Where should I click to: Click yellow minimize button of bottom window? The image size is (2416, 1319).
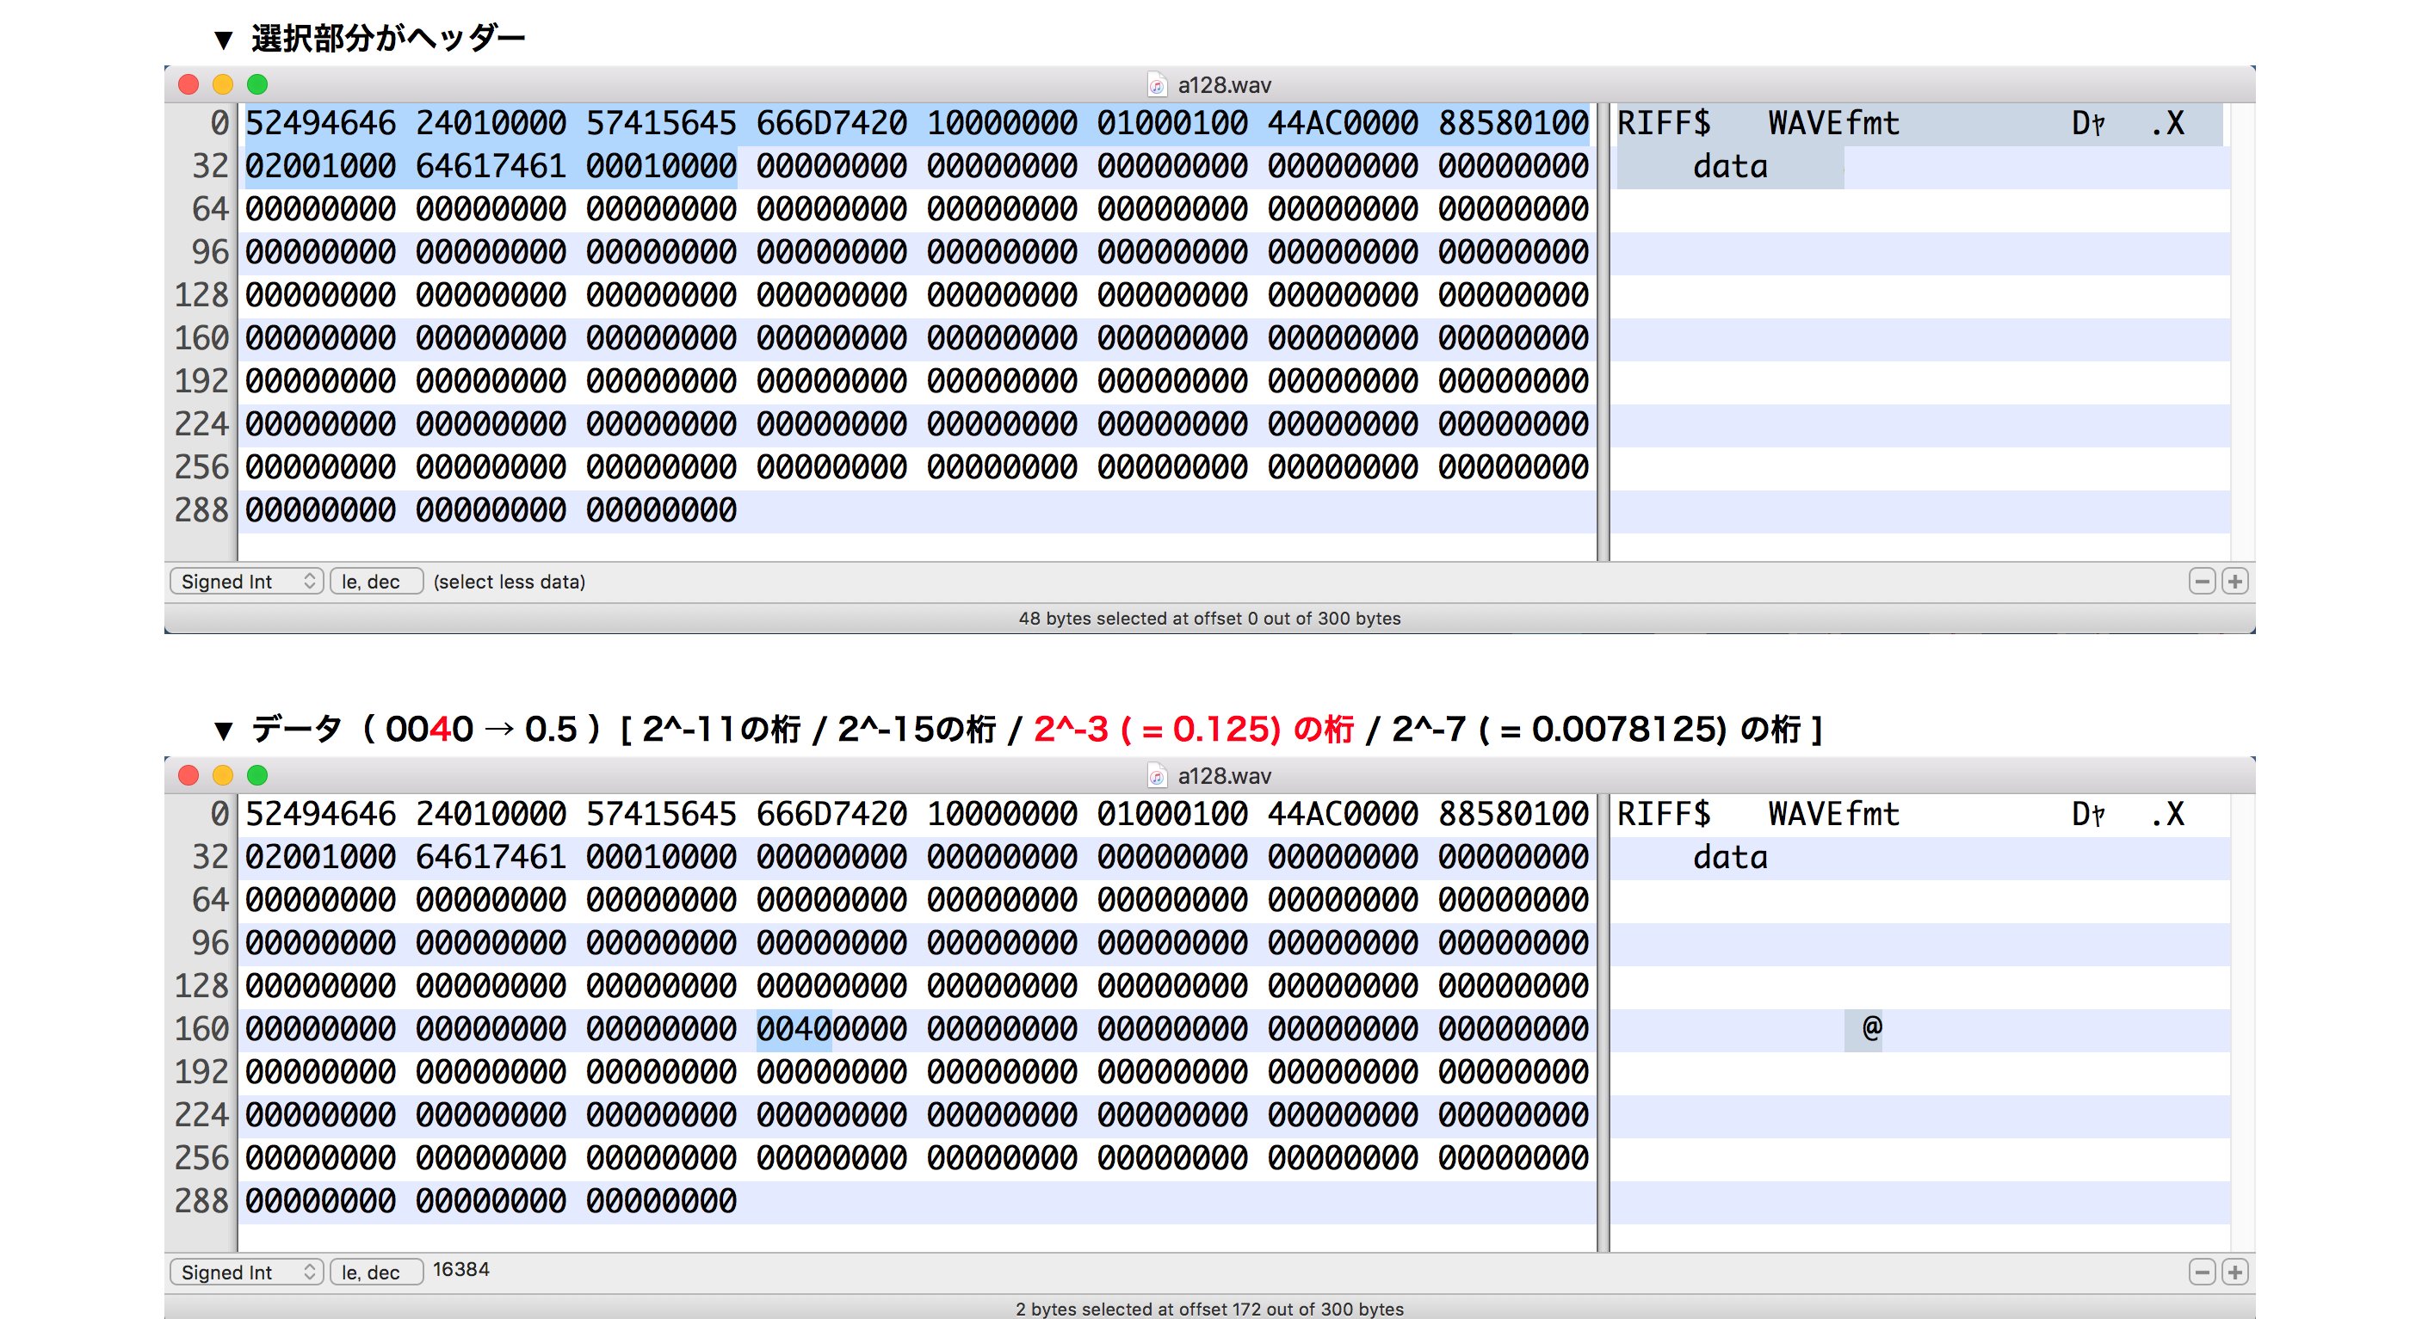click(222, 775)
